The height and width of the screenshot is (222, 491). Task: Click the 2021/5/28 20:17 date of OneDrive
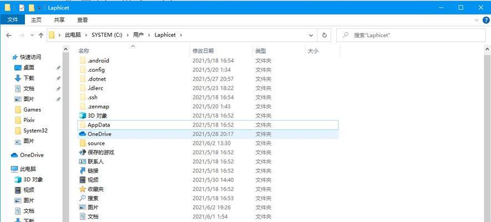pyautogui.click(x=213, y=134)
